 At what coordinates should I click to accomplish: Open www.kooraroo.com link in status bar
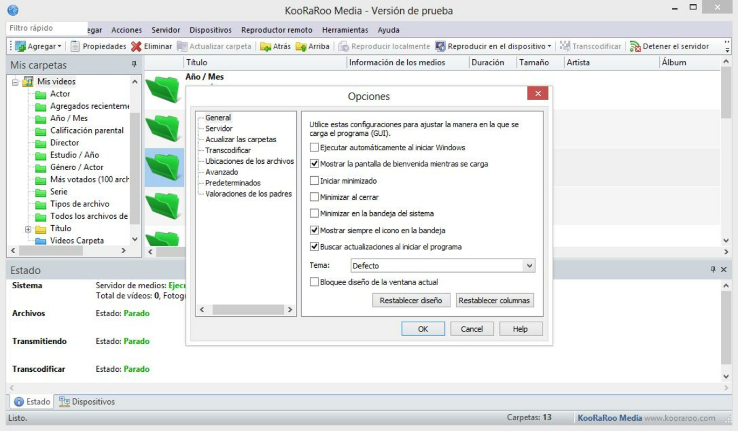click(680, 418)
